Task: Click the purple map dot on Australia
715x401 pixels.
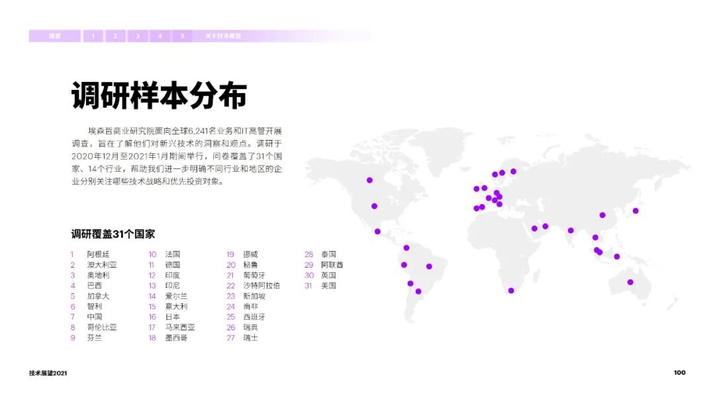Action: 630,282
